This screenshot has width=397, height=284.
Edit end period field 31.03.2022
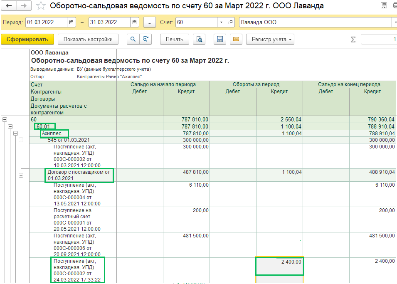(109, 22)
